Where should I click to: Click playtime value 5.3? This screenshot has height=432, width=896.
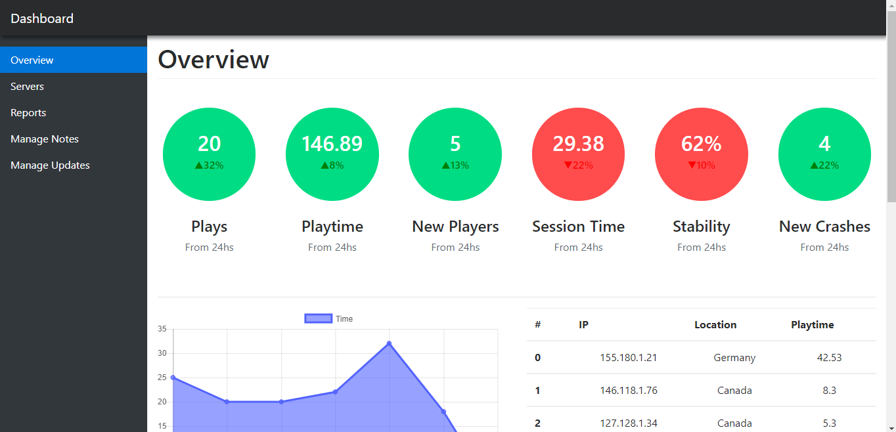tap(829, 423)
